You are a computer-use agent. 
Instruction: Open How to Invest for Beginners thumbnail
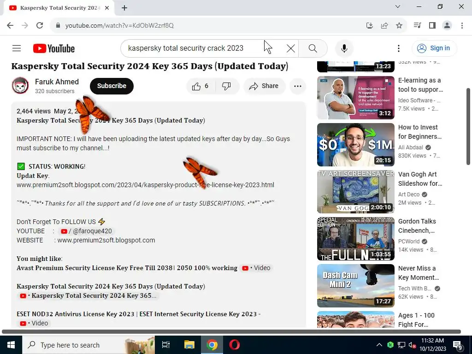click(356, 144)
